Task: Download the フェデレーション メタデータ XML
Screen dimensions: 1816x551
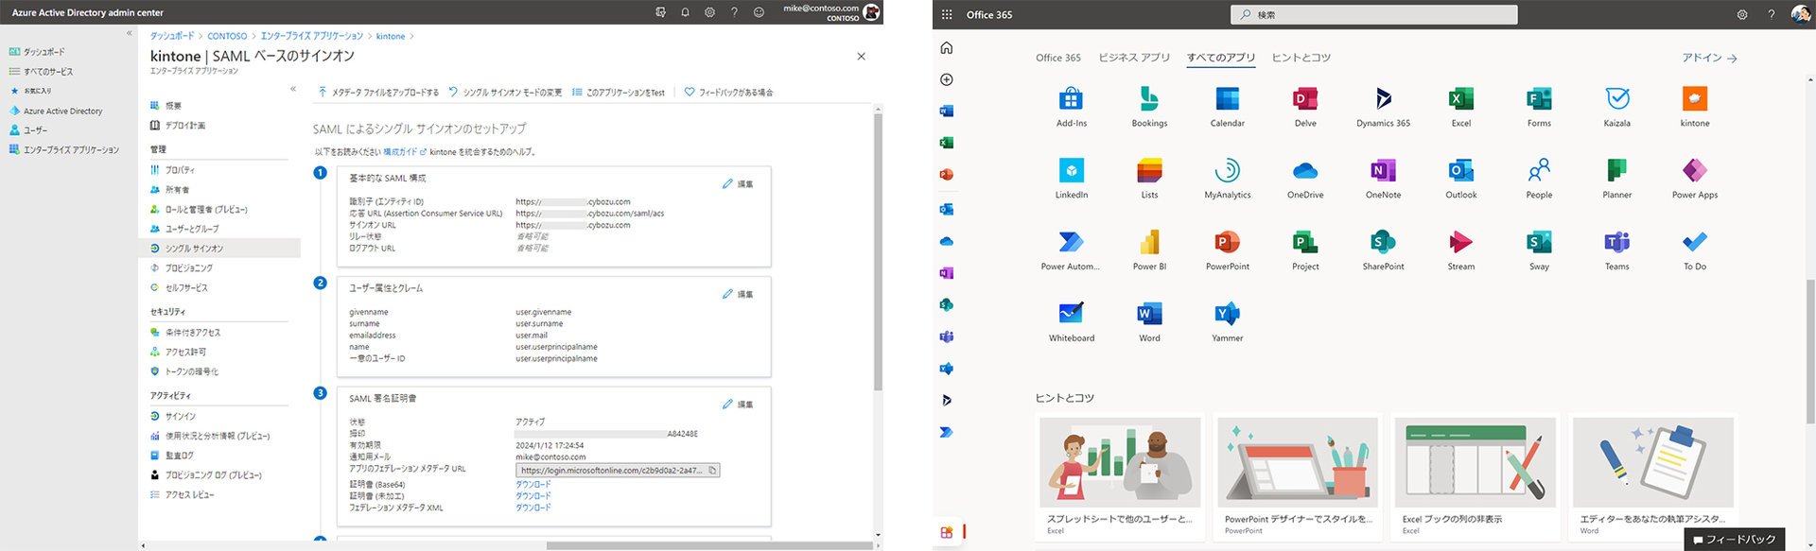Action: [533, 508]
